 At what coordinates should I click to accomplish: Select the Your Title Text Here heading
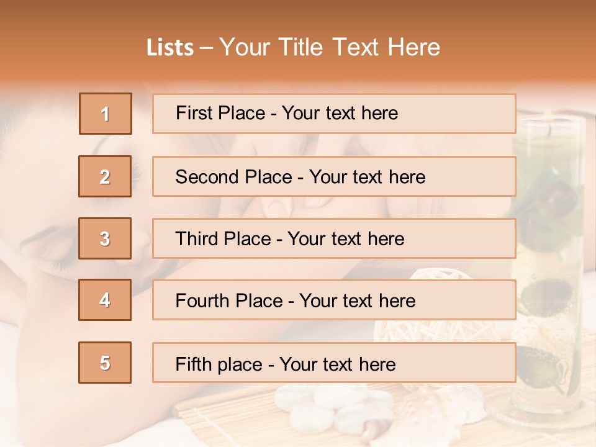(x=330, y=47)
